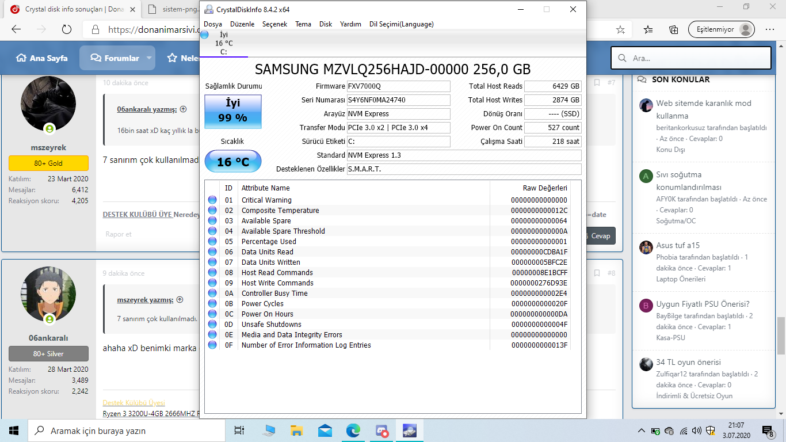Click the forum search box Ara...
Screen dimensions: 786x442
coord(691,58)
